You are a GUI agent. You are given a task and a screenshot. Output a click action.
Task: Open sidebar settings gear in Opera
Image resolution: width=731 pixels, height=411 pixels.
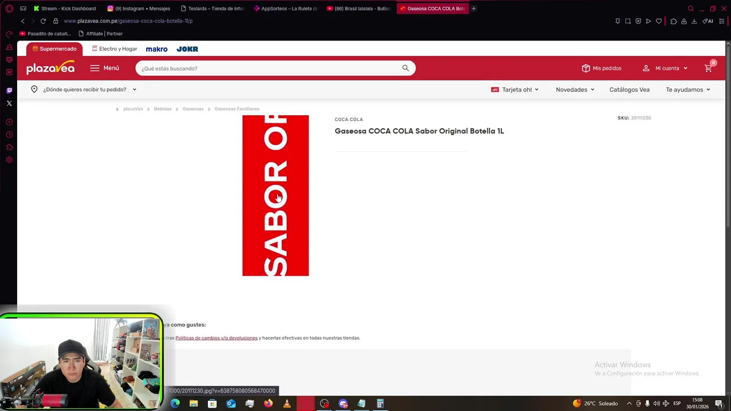click(x=9, y=160)
